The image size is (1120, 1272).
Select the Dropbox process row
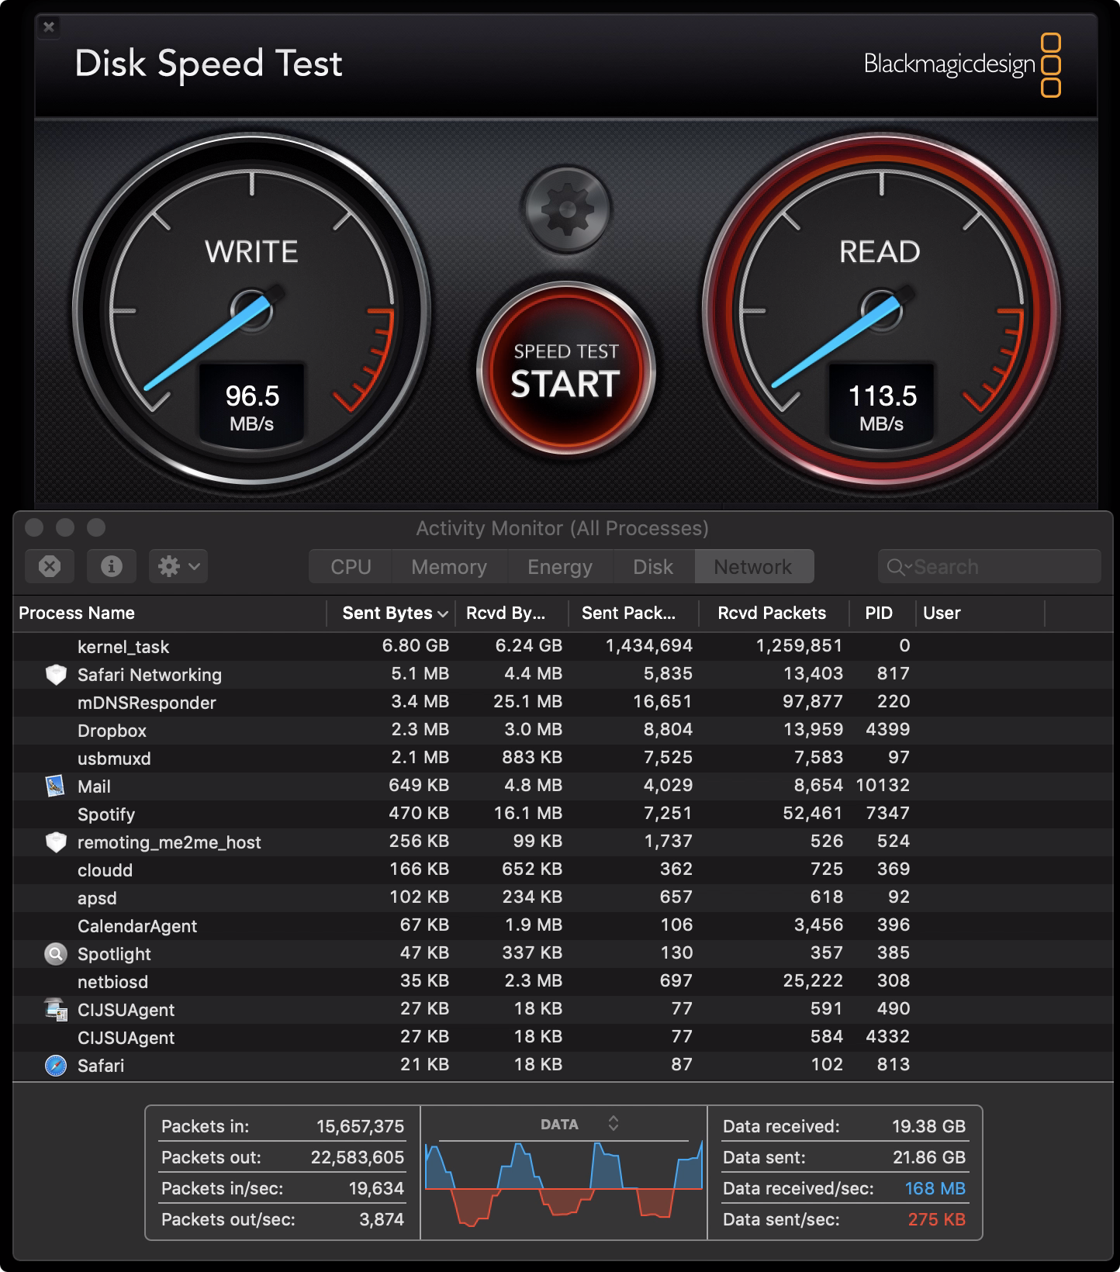pyautogui.click(x=563, y=730)
